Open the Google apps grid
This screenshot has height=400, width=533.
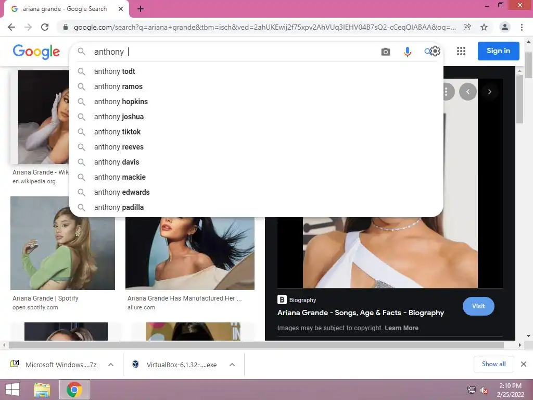click(x=461, y=51)
